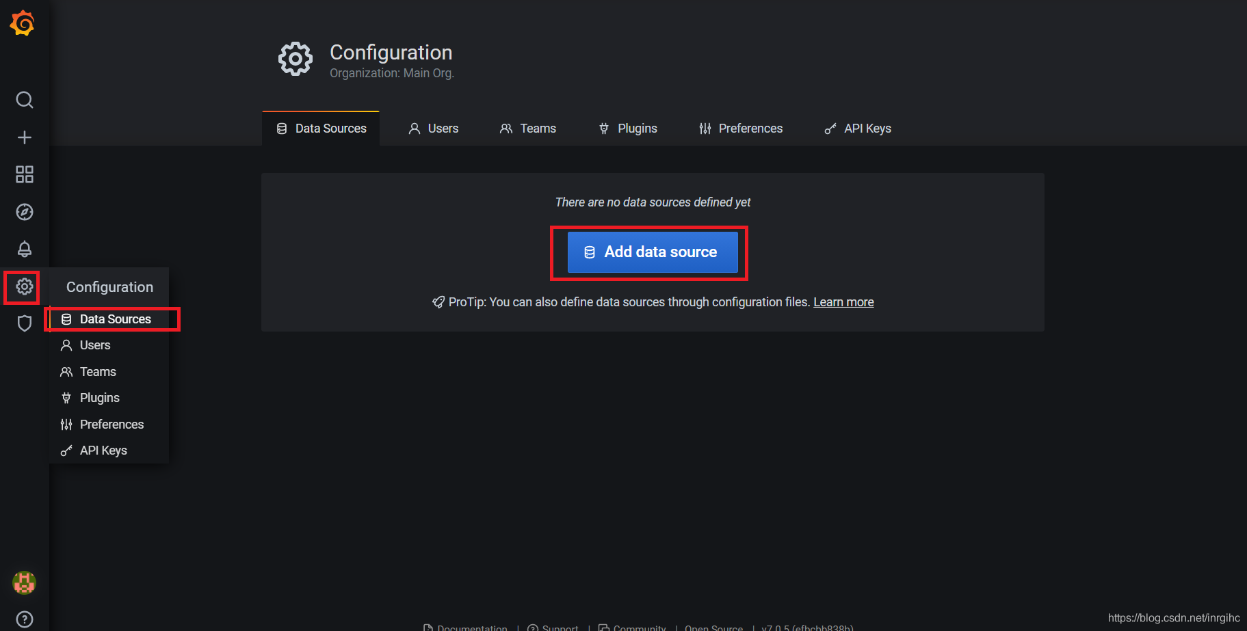Viewport: 1247px width, 631px height.
Task: Choose Data Sources in Configuration flyout menu
Action: pyautogui.click(x=115, y=319)
